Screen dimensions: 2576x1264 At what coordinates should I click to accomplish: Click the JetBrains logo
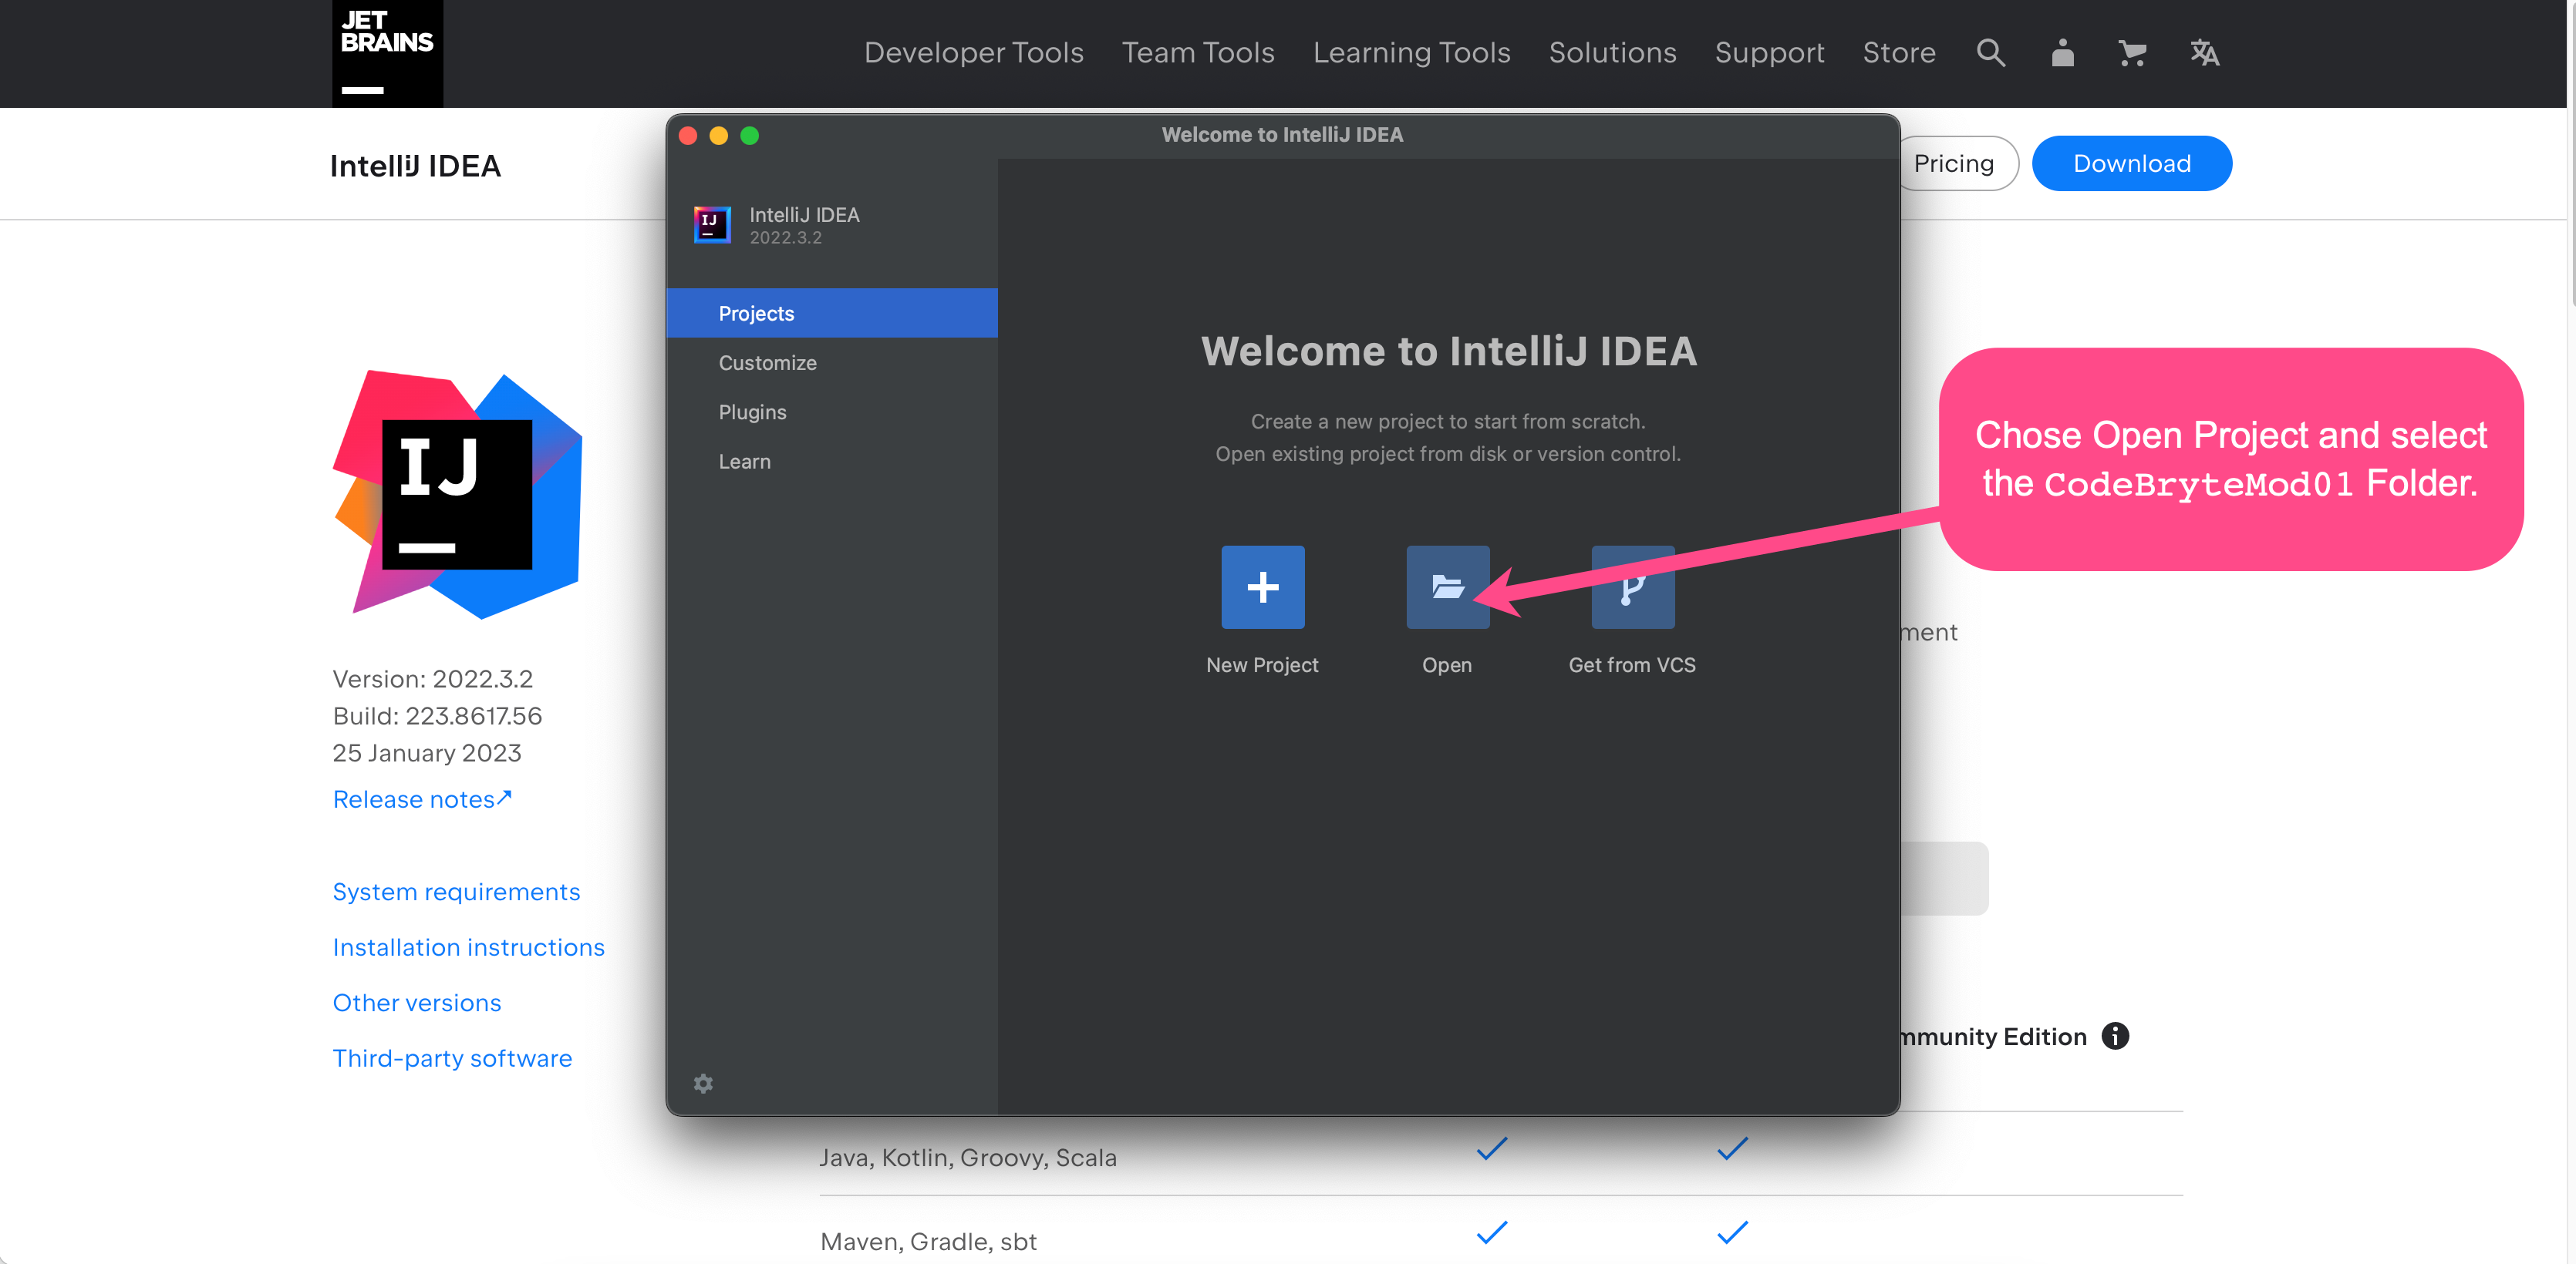[387, 53]
